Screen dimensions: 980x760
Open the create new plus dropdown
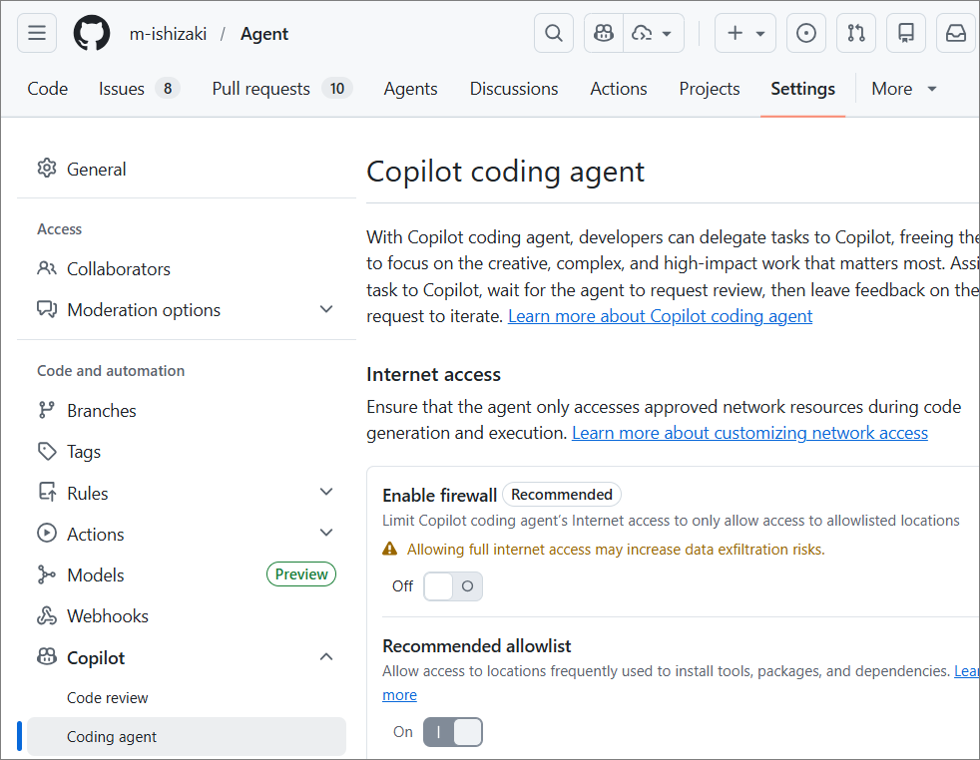point(745,33)
